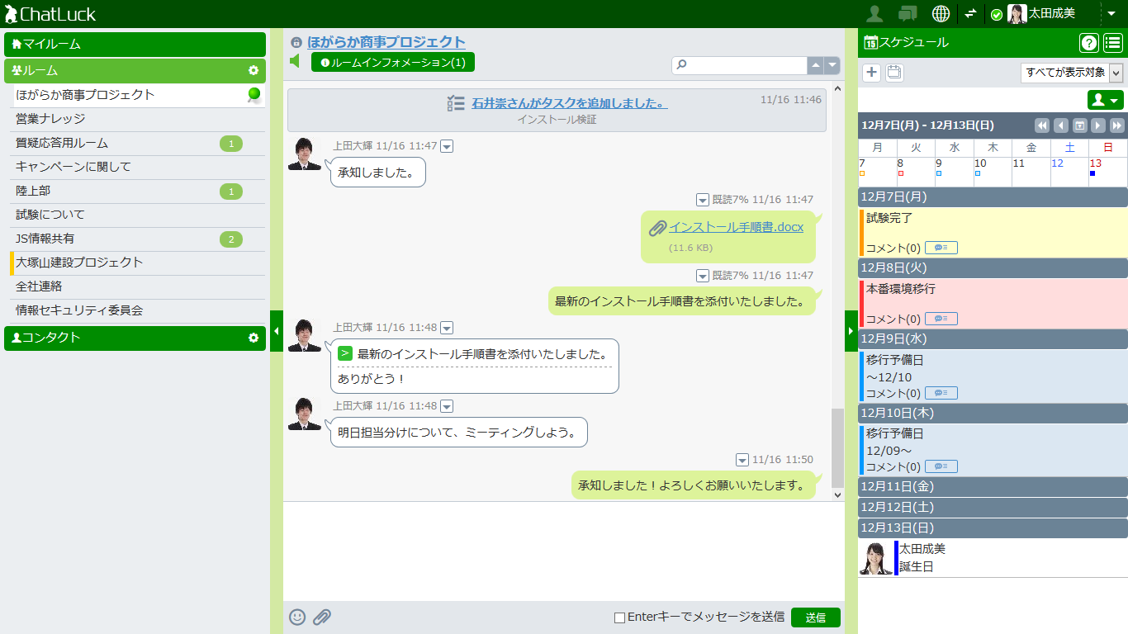Open すべてが表示対象 dropdown
1128x634 pixels.
(1072, 73)
